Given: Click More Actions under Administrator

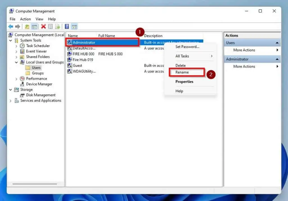Looking at the screenshot, I should (x=244, y=66).
